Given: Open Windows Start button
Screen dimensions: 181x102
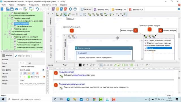Looking at the screenshot, I should [x=3, y=99].
